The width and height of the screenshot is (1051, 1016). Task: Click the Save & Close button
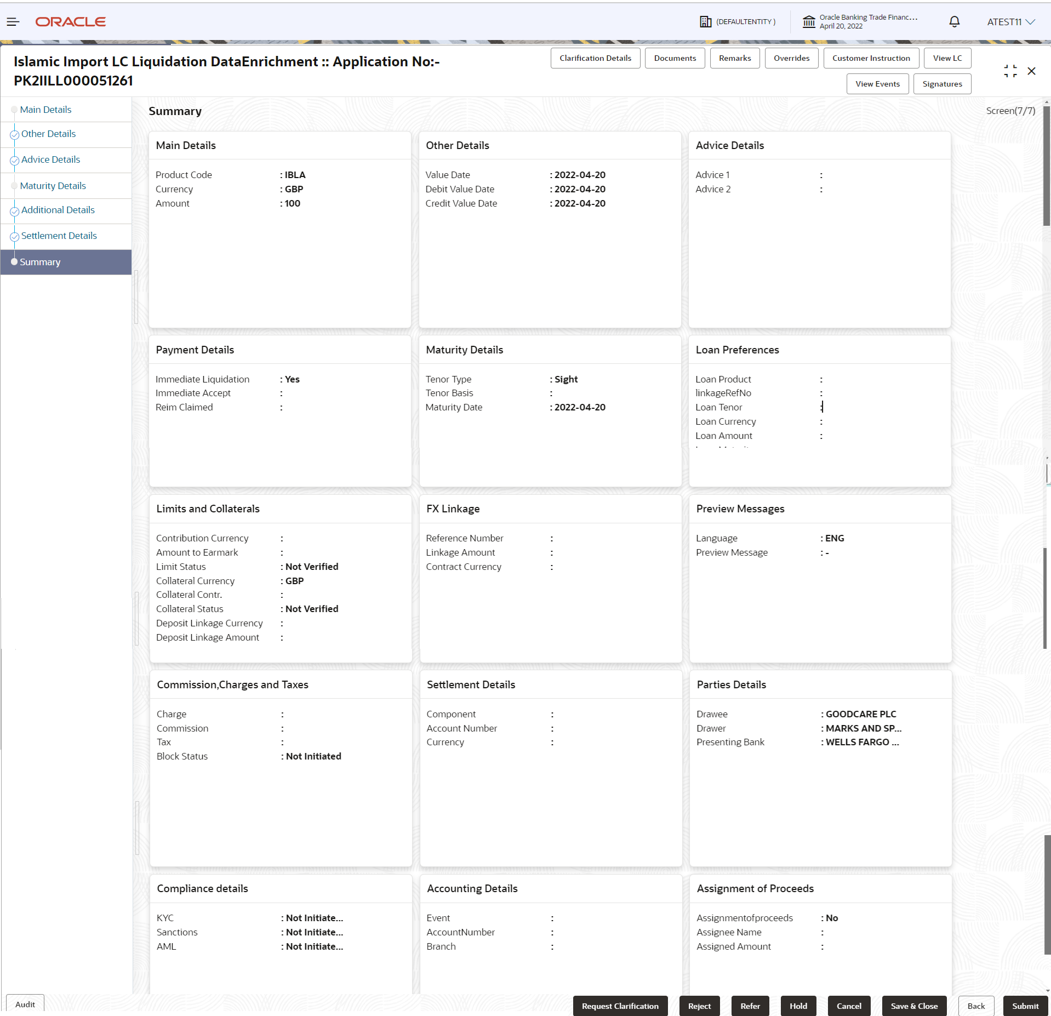pos(914,1006)
